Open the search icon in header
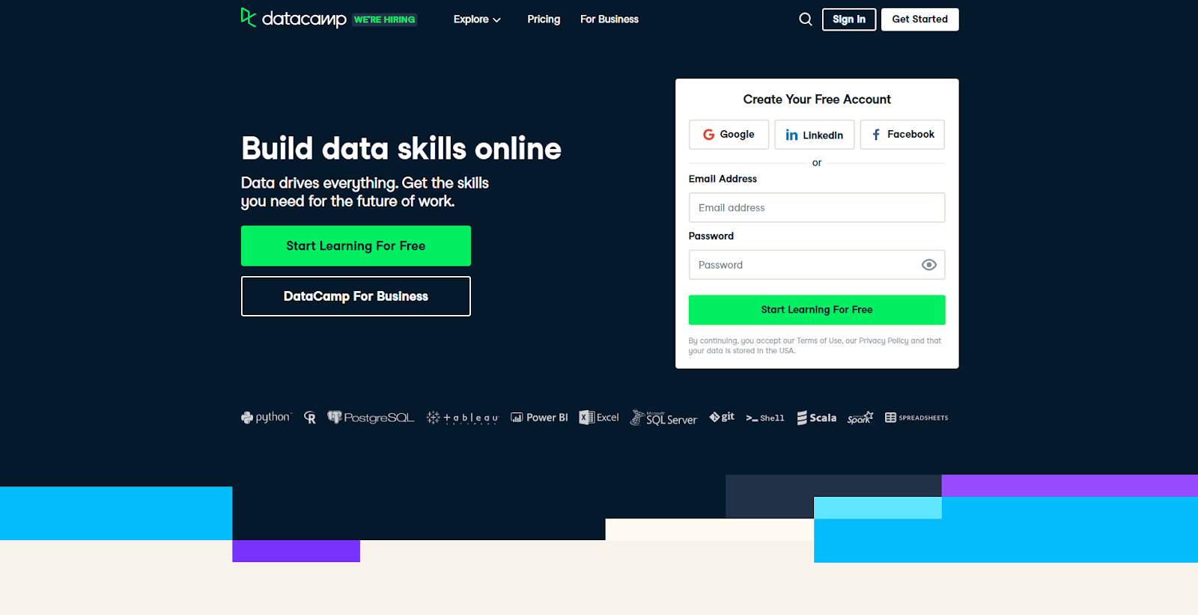The width and height of the screenshot is (1198, 615). pos(806,19)
